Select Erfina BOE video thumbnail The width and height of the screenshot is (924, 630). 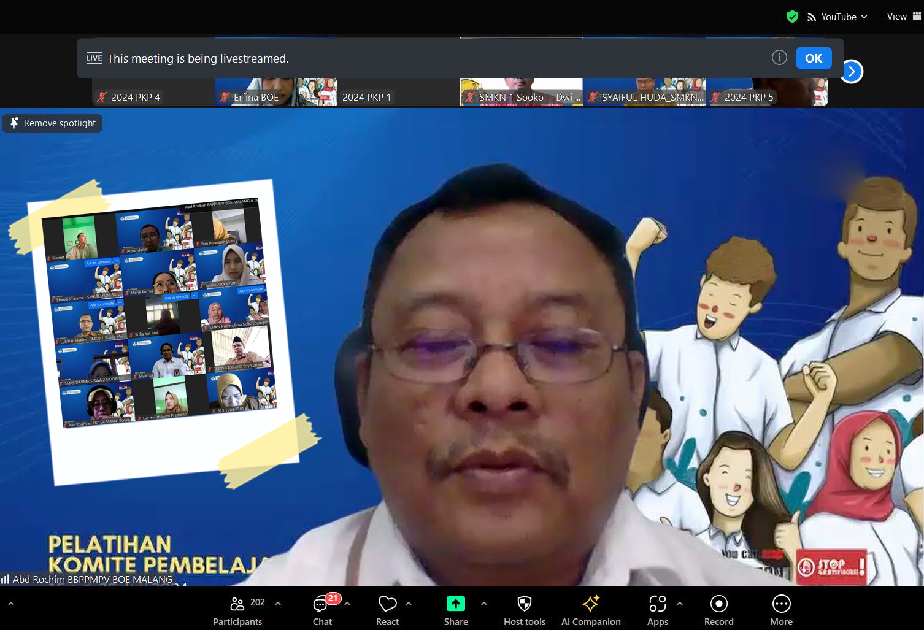click(276, 92)
